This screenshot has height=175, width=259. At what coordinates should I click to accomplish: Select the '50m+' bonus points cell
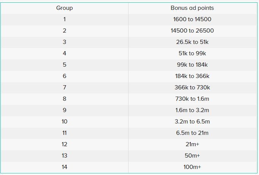(x=192, y=156)
